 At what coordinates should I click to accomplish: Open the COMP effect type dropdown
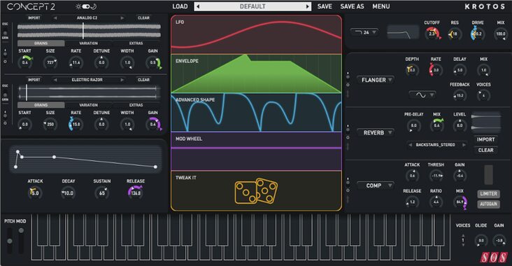tap(376, 185)
